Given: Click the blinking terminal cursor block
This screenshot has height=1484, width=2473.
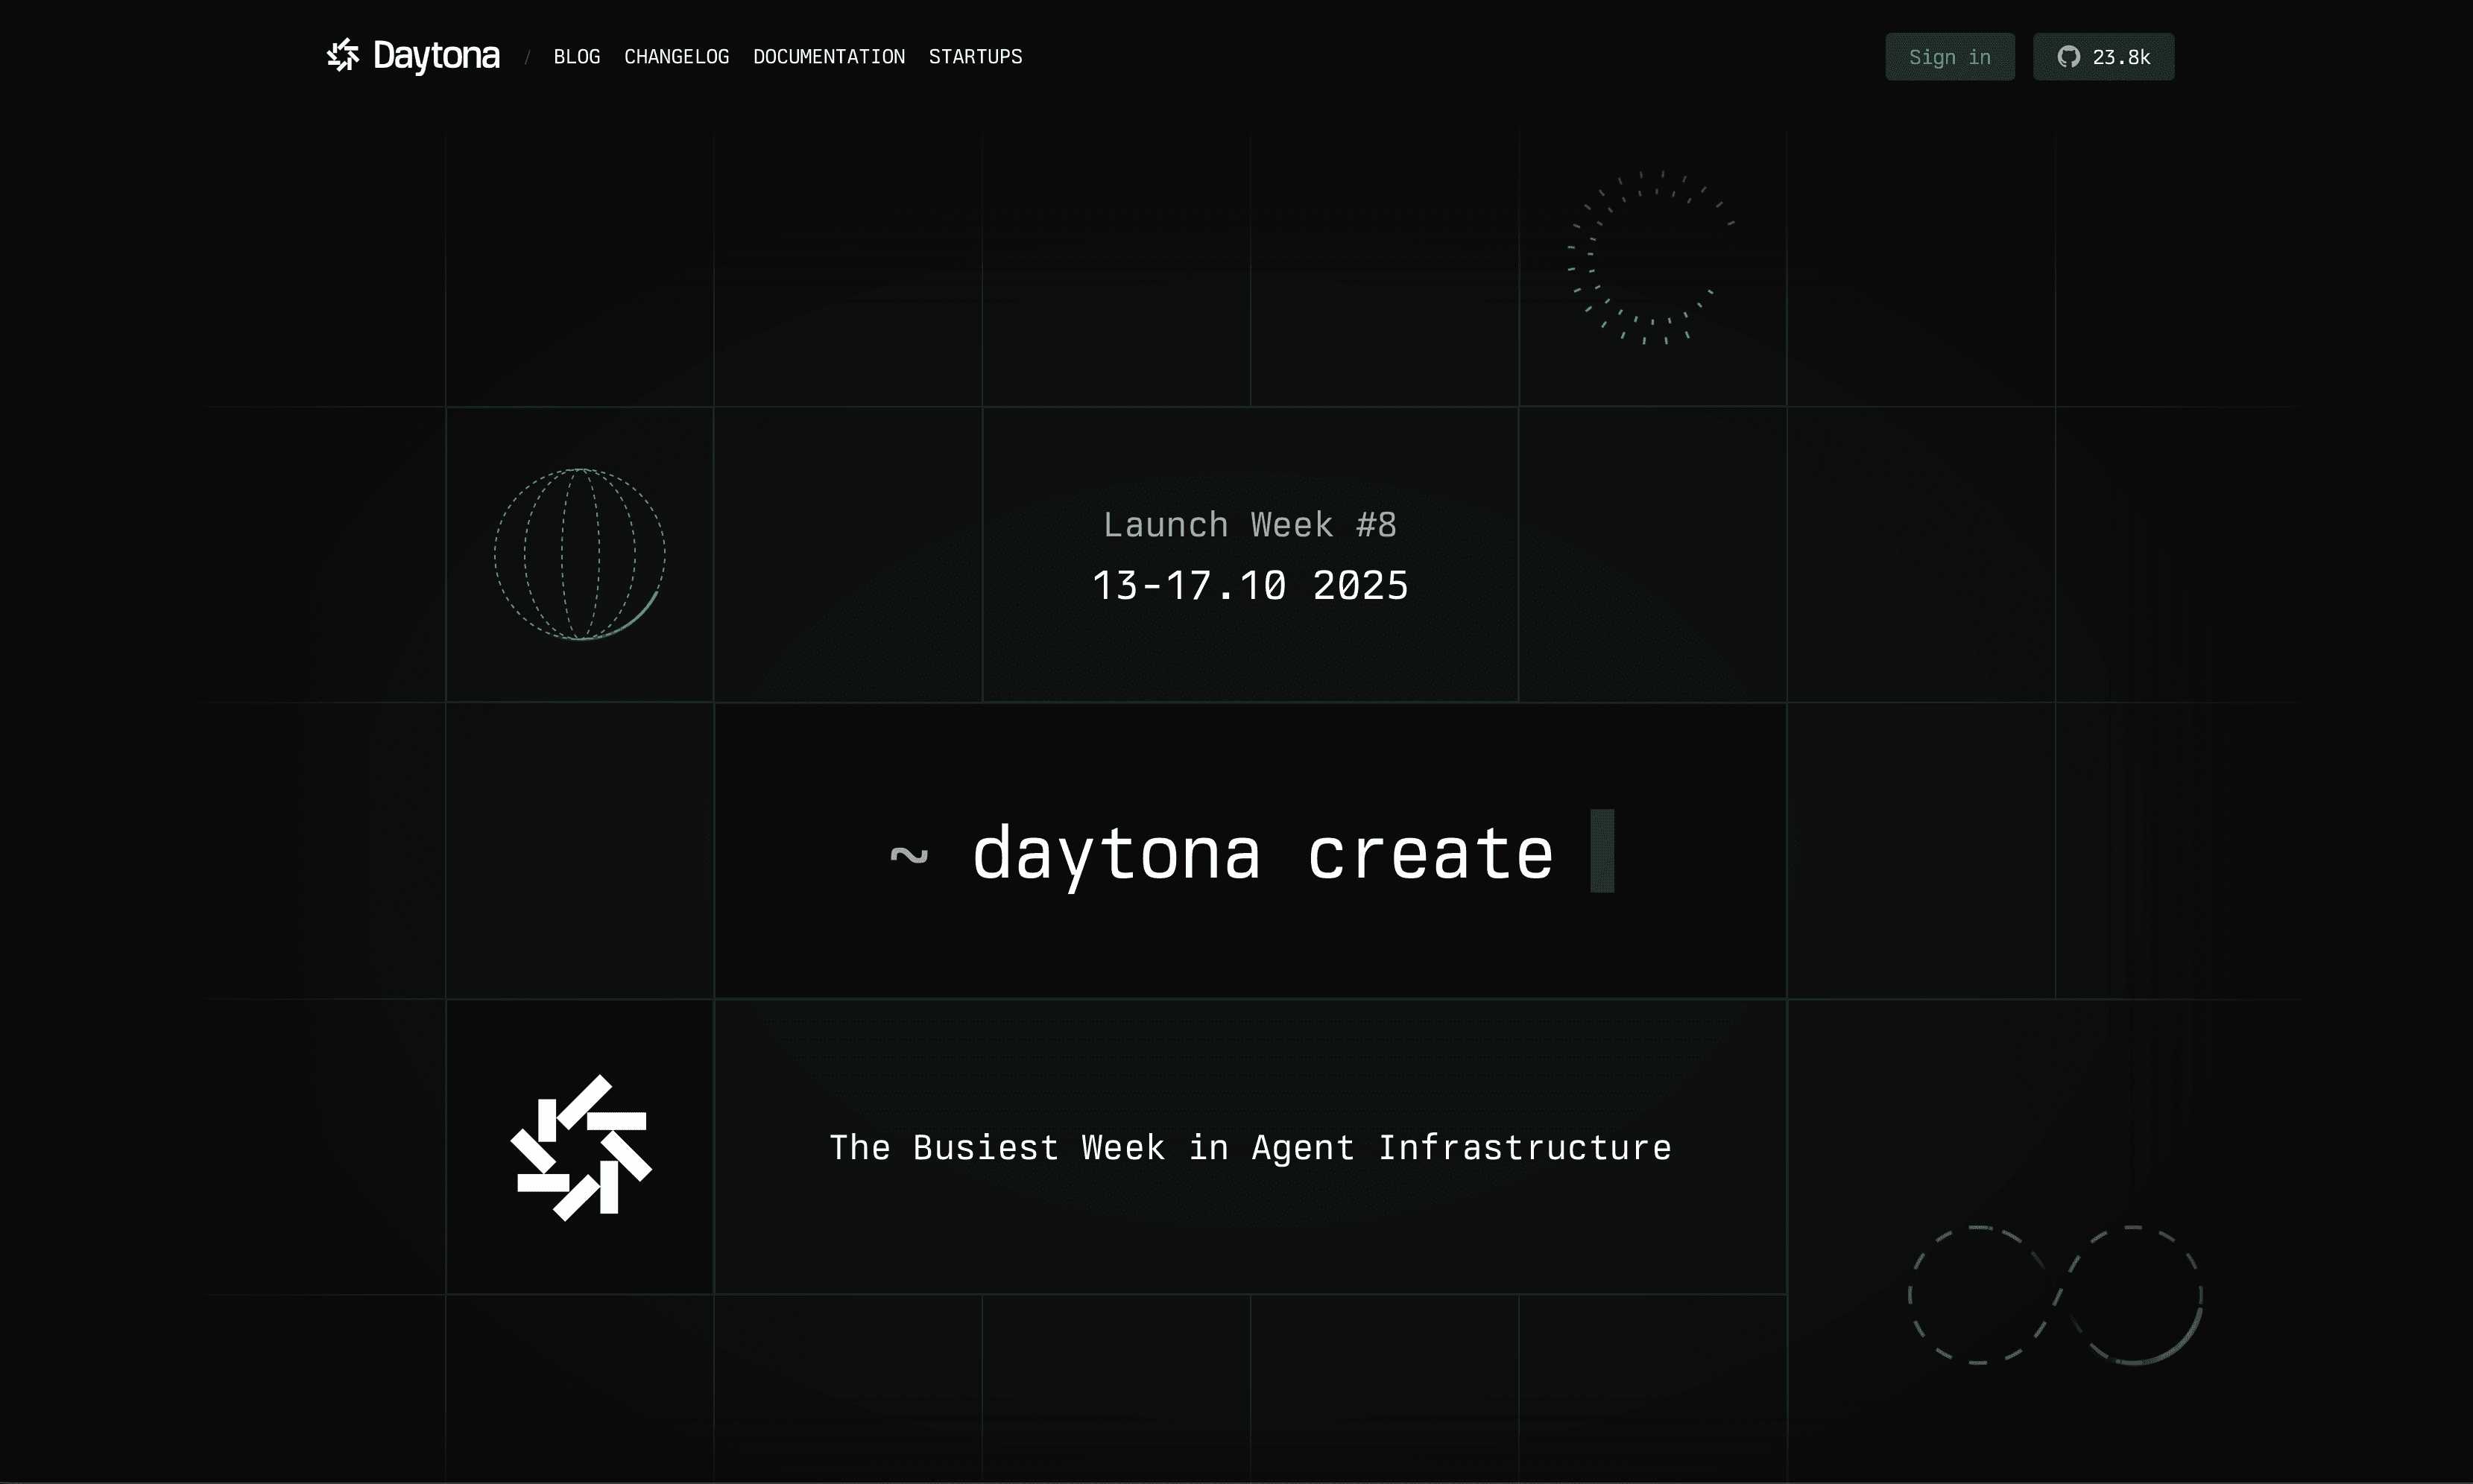Looking at the screenshot, I should (1602, 851).
